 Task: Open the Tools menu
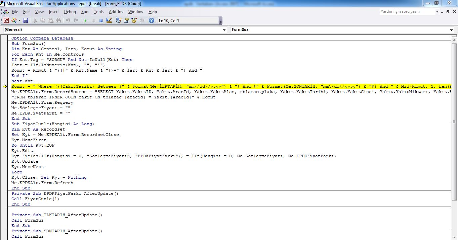(x=98, y=12)
